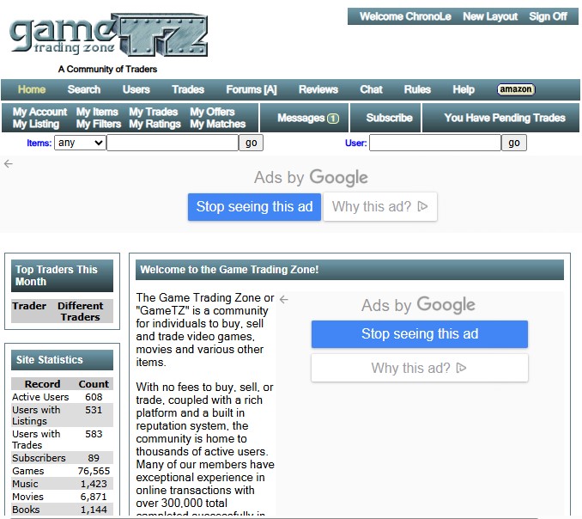Click the Record column header
The height and width of the screenshot is (519, 582).
click(42, 384)
